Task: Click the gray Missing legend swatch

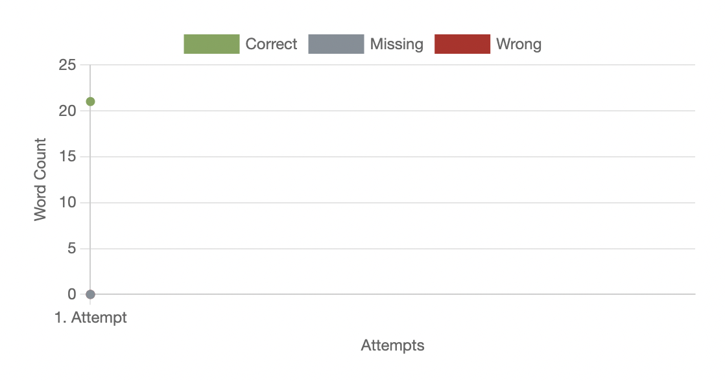Action: pyautogui.click(x=336, y=44)
